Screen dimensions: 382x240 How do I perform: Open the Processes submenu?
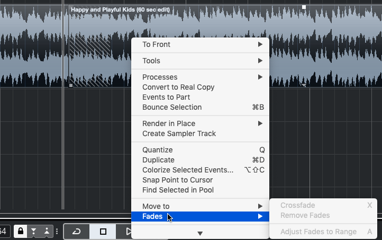pyautogui.click(x=201, y=77)
